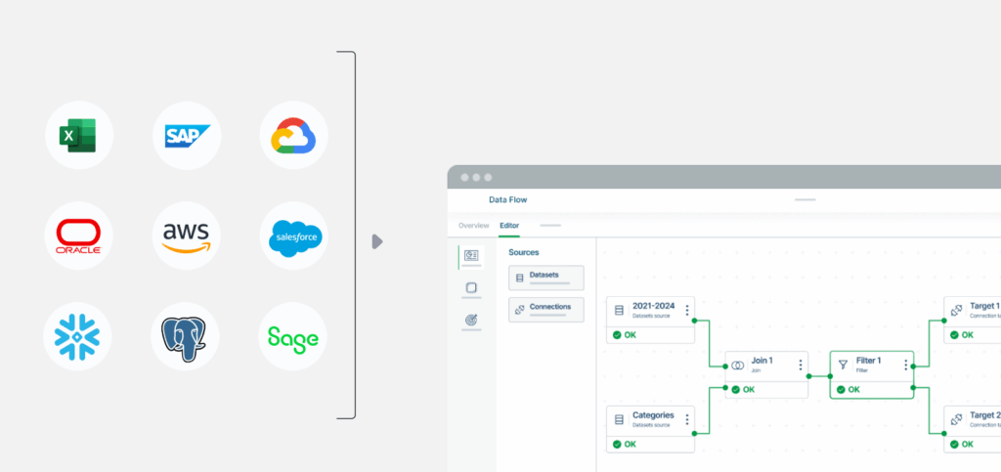Click the Join 1 node title

[762, 361]
